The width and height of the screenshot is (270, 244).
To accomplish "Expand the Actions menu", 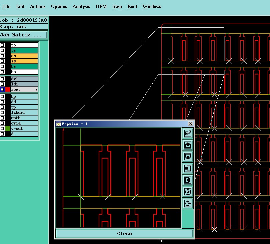I will (38, 6).
